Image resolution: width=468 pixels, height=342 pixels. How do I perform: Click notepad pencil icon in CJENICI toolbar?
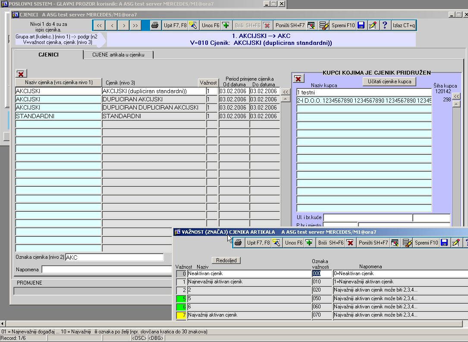[x=373, y=25]
